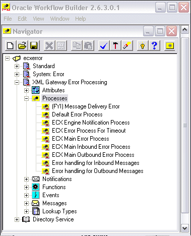Select the ecxerror label in tree
Viewport: 191px width, 236px height.
pyautogui.click(x=33, y=58)
